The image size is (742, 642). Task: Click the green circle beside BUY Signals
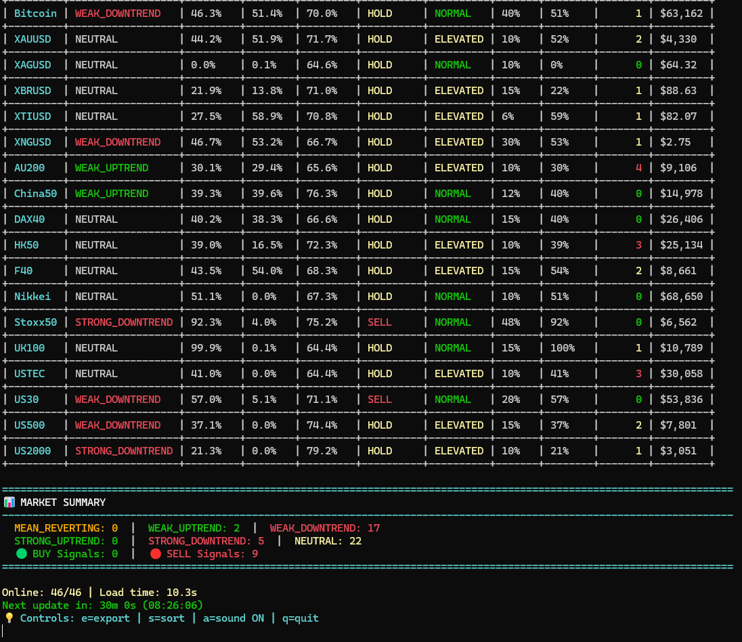[x=21, y=554]
